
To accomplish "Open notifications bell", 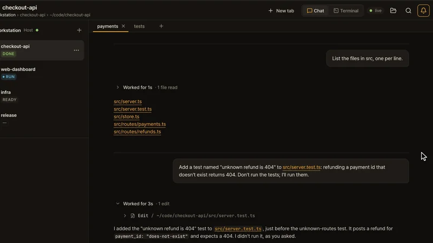I will click(423, 11).
